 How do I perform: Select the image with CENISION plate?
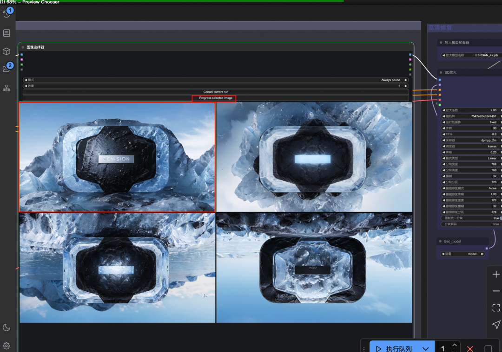(x=117, y=157)
